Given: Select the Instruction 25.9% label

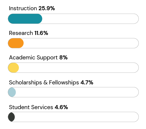Looking at the screenshot, I should point(32,8).
